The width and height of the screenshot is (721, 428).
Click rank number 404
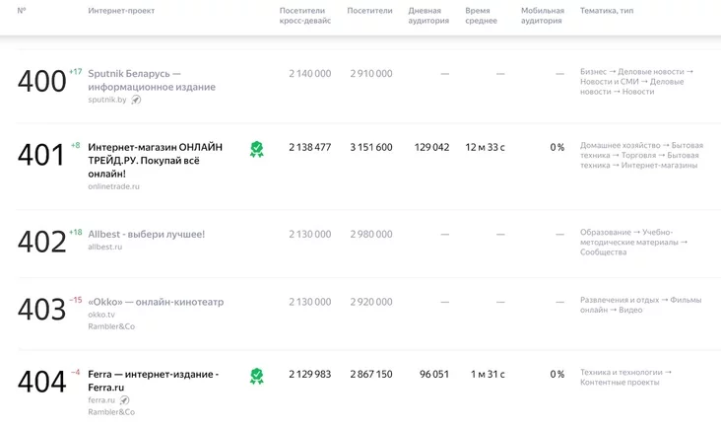pyautogui.click(x=41, y=382)
